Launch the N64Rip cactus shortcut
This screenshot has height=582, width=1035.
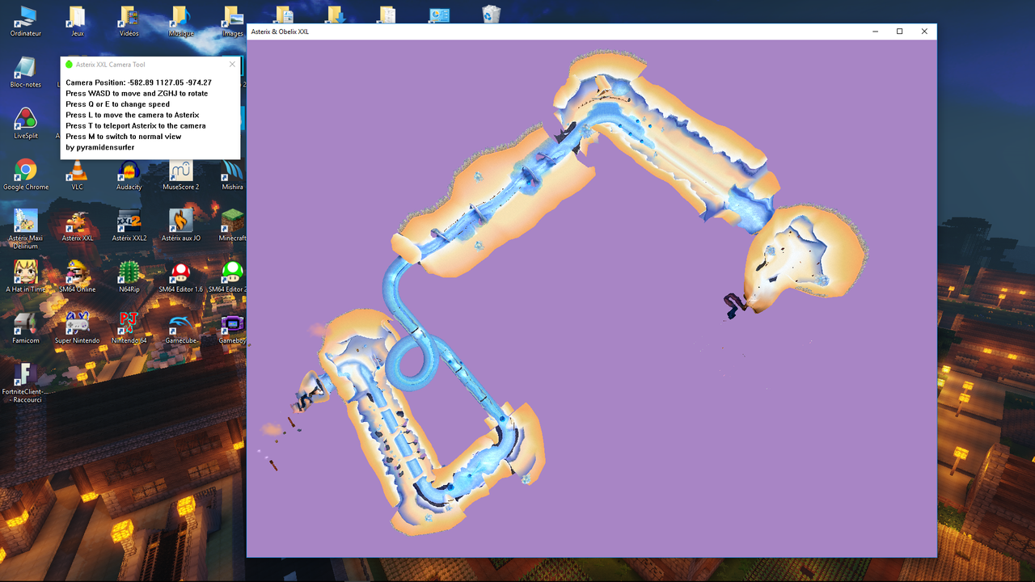129,276
